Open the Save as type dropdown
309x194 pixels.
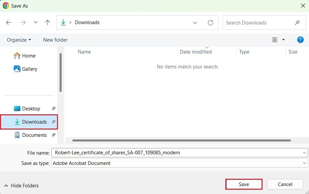(x=304, y=163)
